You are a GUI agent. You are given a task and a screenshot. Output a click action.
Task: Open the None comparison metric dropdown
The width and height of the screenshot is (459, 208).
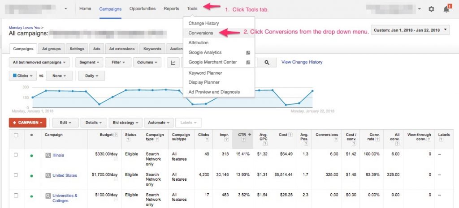[59, 76]
